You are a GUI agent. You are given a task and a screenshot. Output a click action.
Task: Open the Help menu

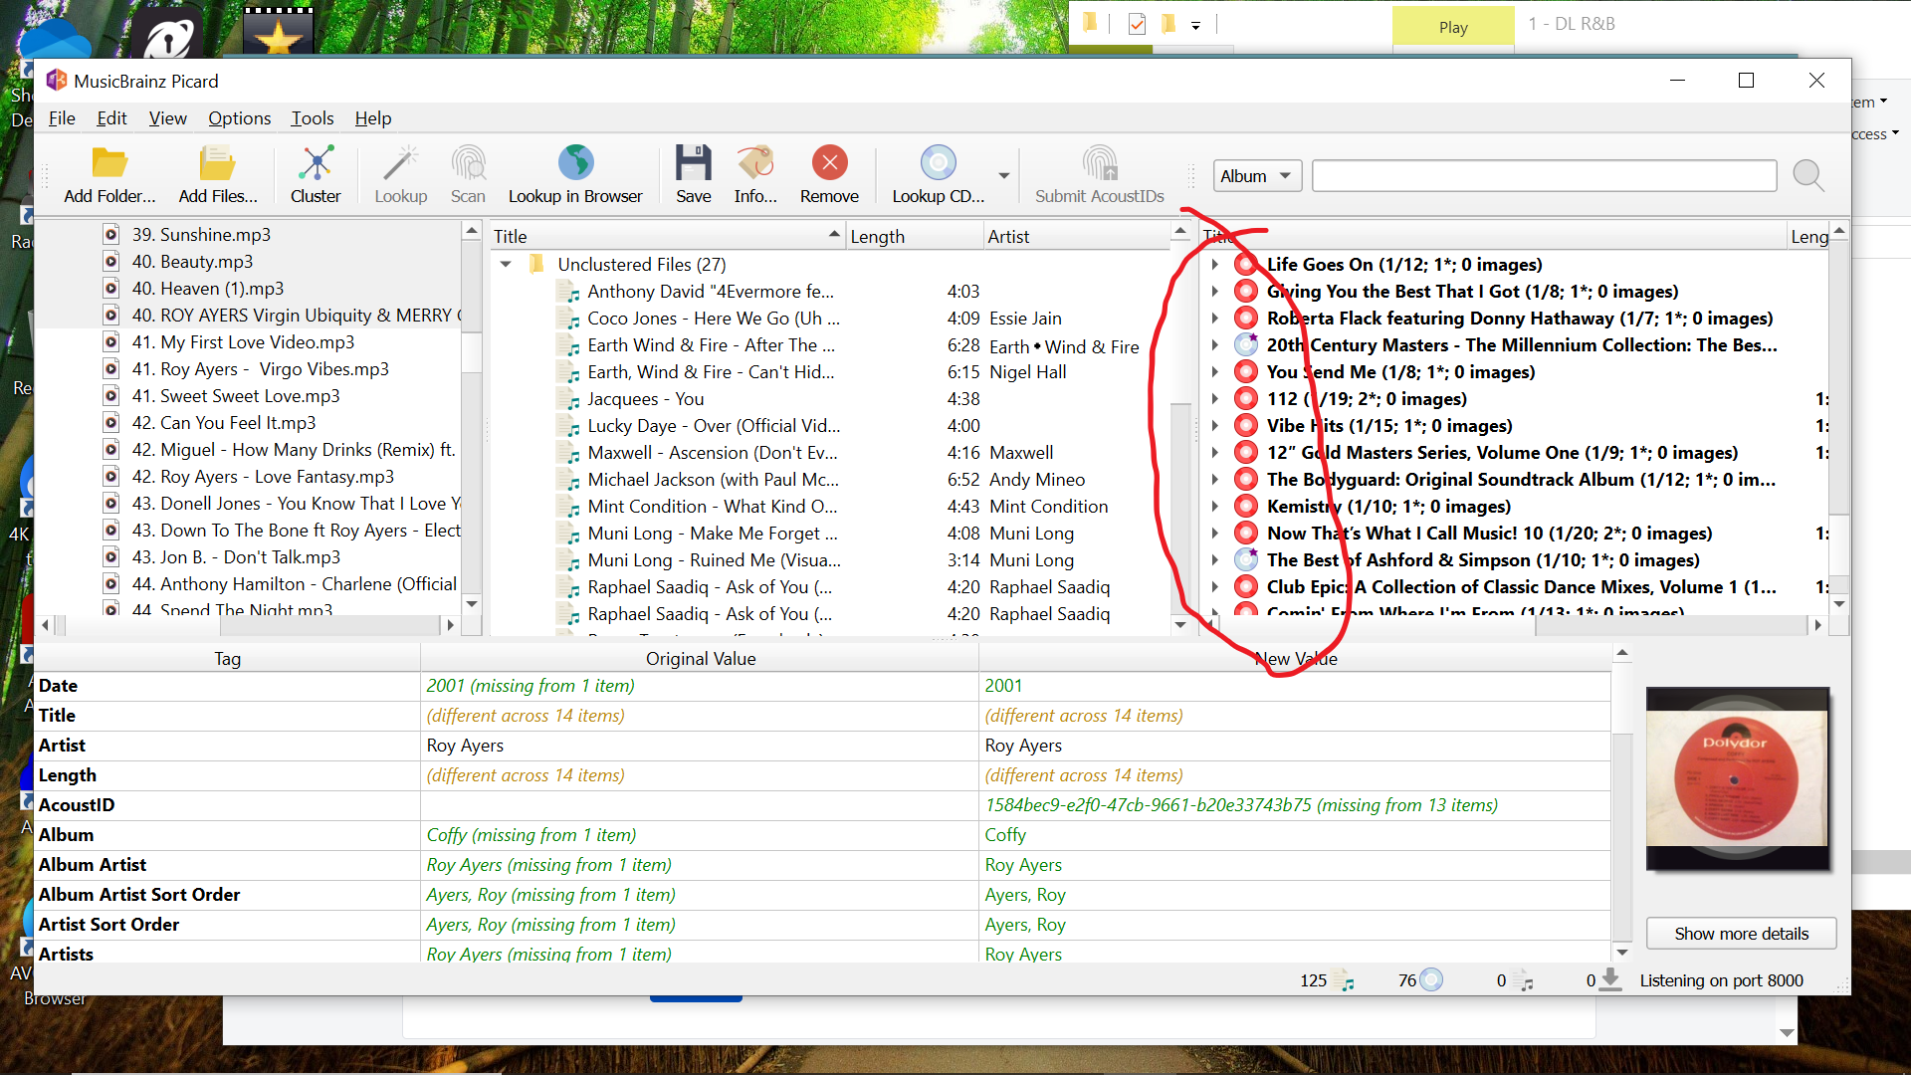point(373,118)
